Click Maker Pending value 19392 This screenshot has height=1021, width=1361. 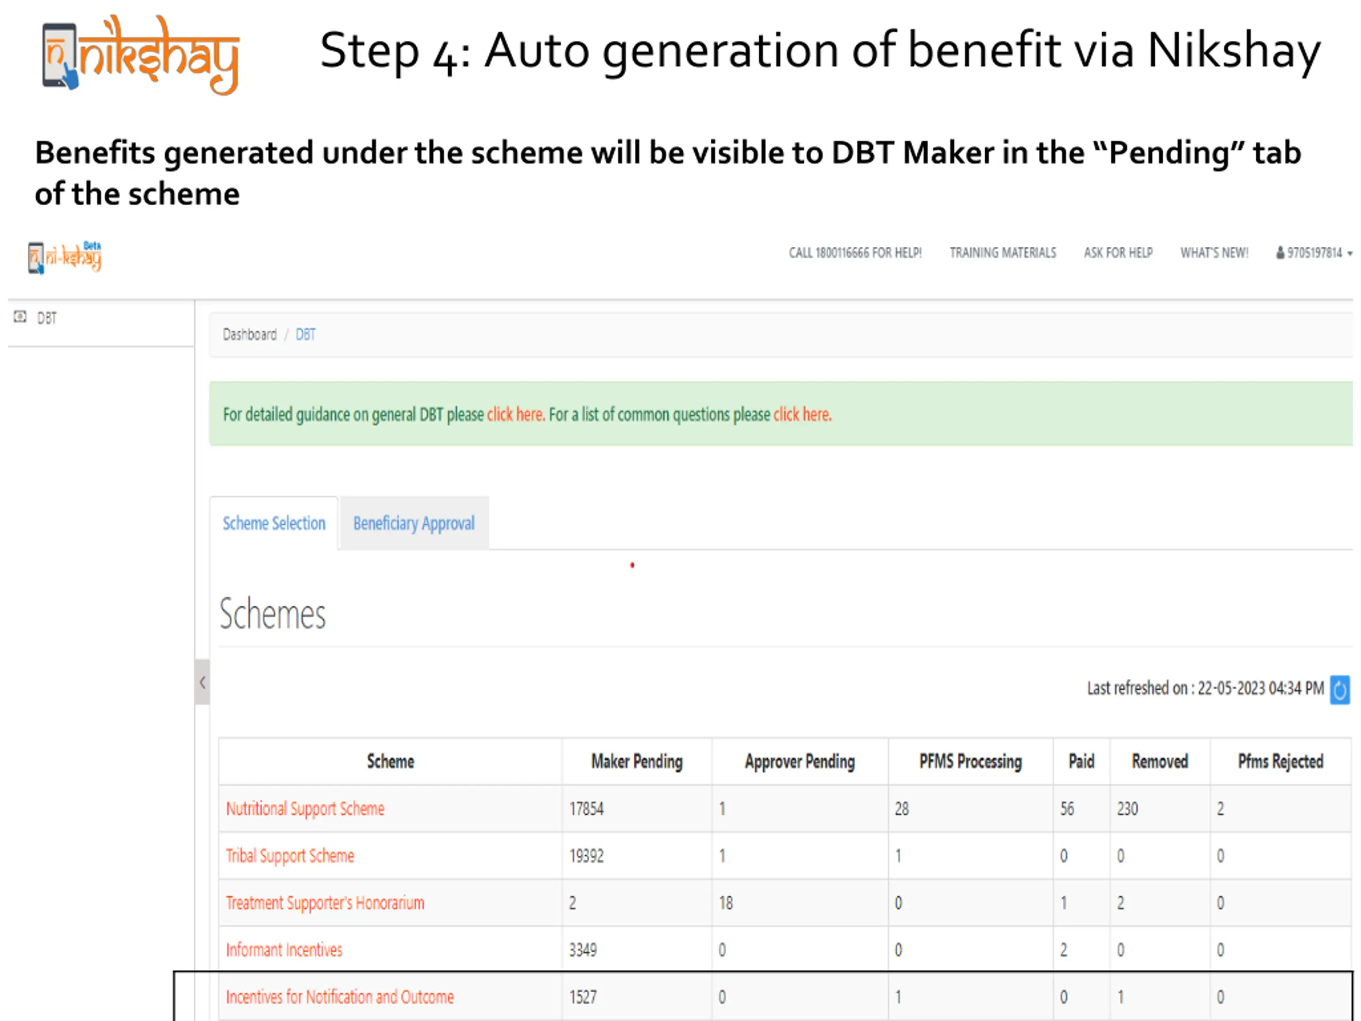tap(586, 856)
